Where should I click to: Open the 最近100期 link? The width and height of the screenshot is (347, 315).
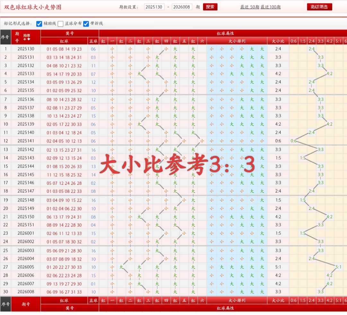[271, 7]
